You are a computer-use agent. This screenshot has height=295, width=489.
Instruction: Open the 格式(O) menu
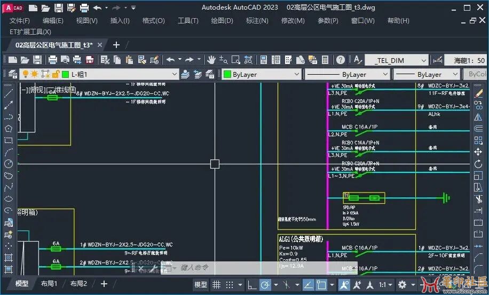click(153, 21)
